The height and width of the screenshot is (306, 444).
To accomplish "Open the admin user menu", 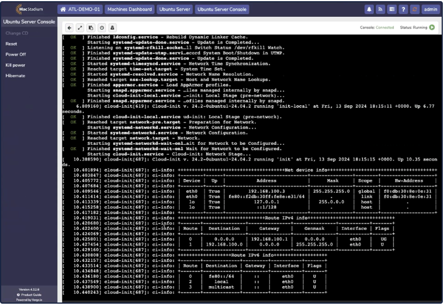I will pyautogui.click(x=431, y=9).
